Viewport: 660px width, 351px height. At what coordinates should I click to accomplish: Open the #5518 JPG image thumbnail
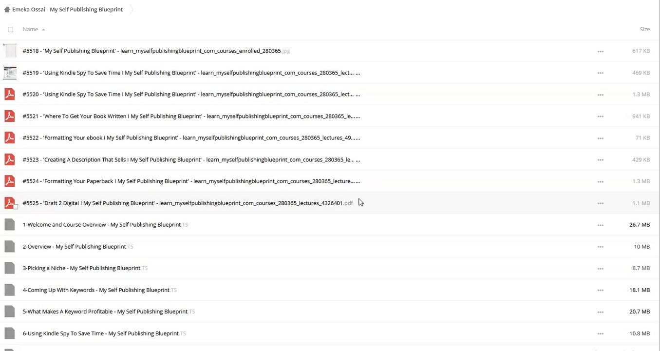point(10,51)
